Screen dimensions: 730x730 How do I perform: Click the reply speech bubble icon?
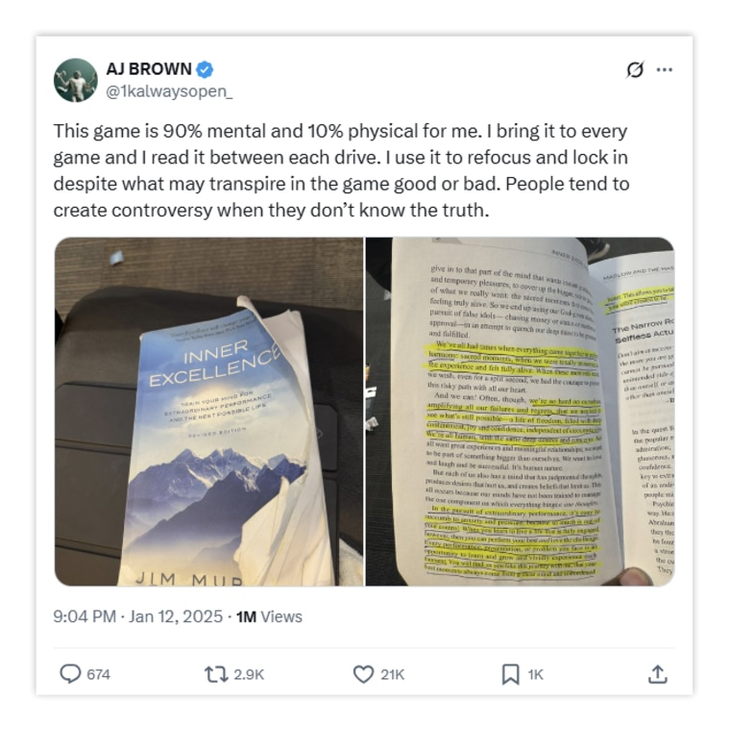70,674
